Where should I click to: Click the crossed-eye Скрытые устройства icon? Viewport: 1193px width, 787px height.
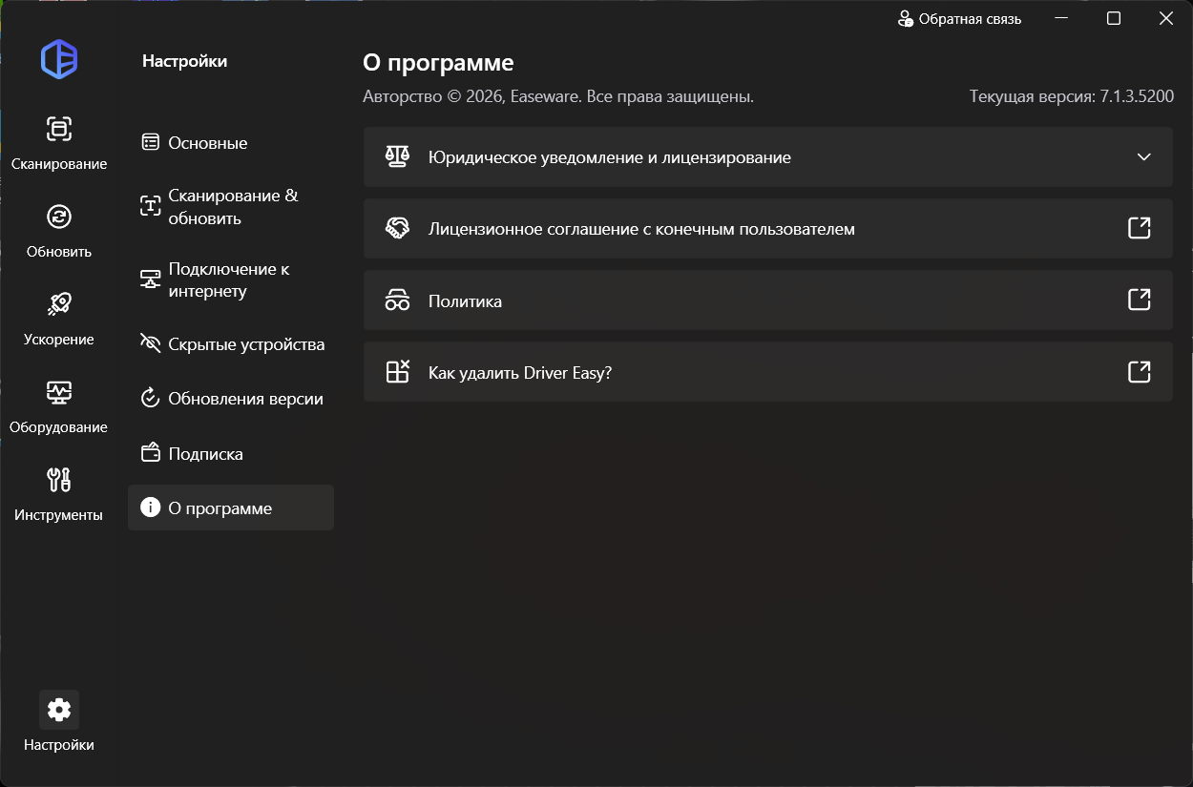coord(150,343)
